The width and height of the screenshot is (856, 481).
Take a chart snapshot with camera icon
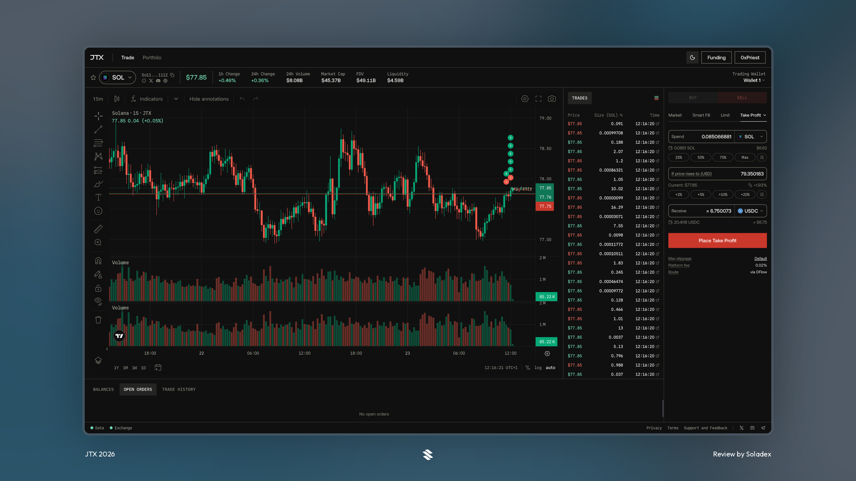[552, 99]
